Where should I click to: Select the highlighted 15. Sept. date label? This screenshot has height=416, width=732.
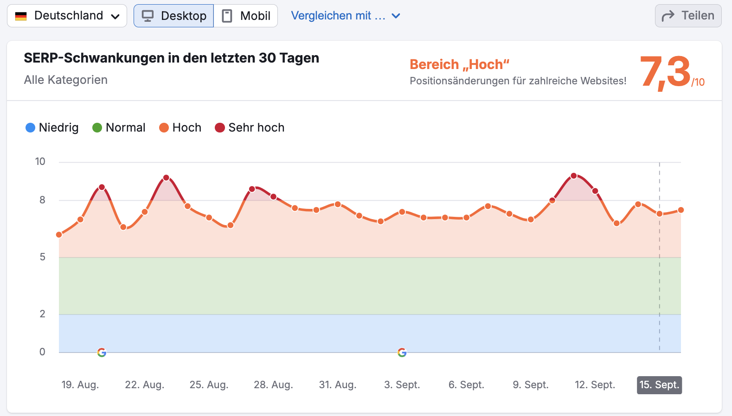coord(659,385)
